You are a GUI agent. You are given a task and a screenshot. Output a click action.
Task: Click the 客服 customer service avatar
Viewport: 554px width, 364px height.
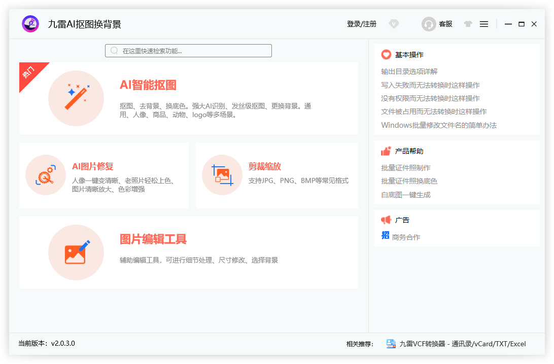(x=429, y=24)
